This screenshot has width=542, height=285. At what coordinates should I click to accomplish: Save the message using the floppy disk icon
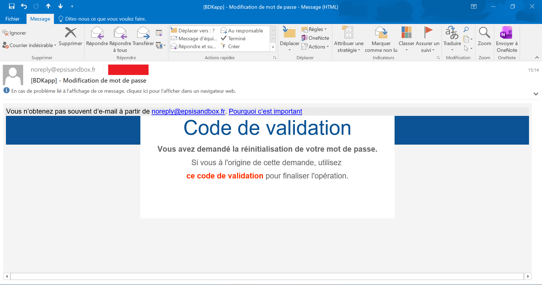click(x=12, y=6)
